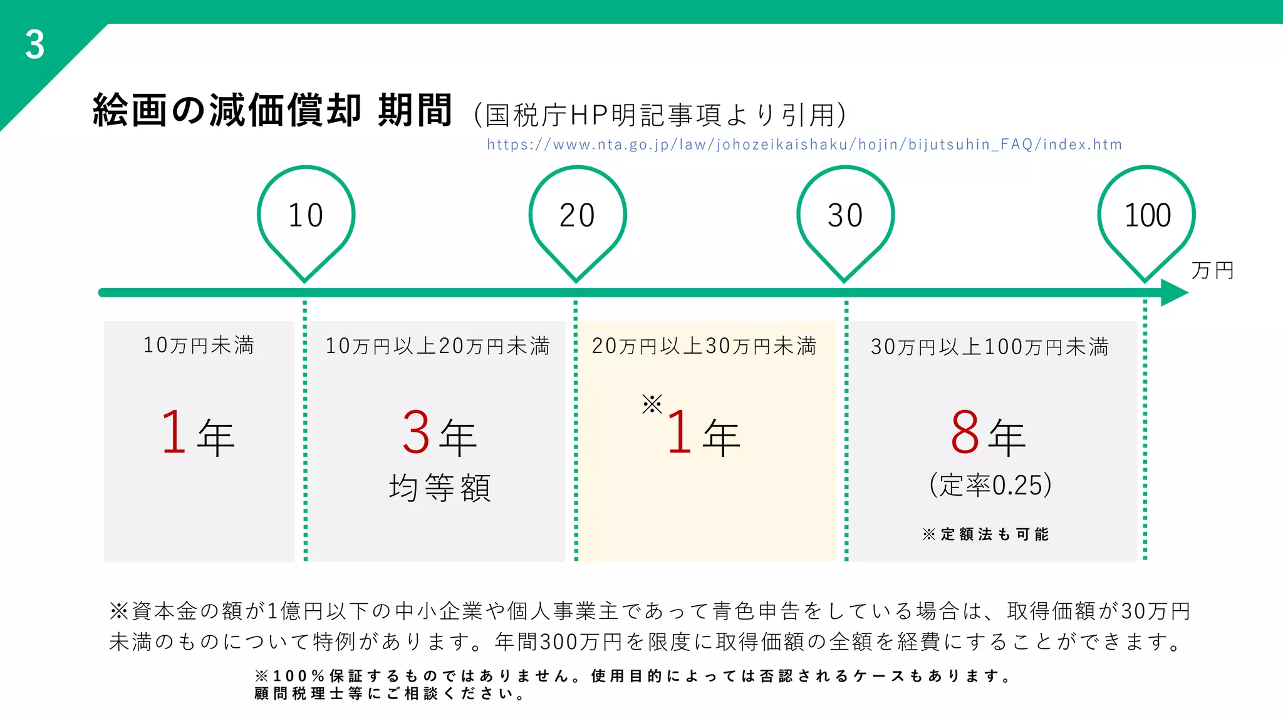
Task: Select the 30万円以上100万円未満 heading
Action: click(x=990, y=347)
